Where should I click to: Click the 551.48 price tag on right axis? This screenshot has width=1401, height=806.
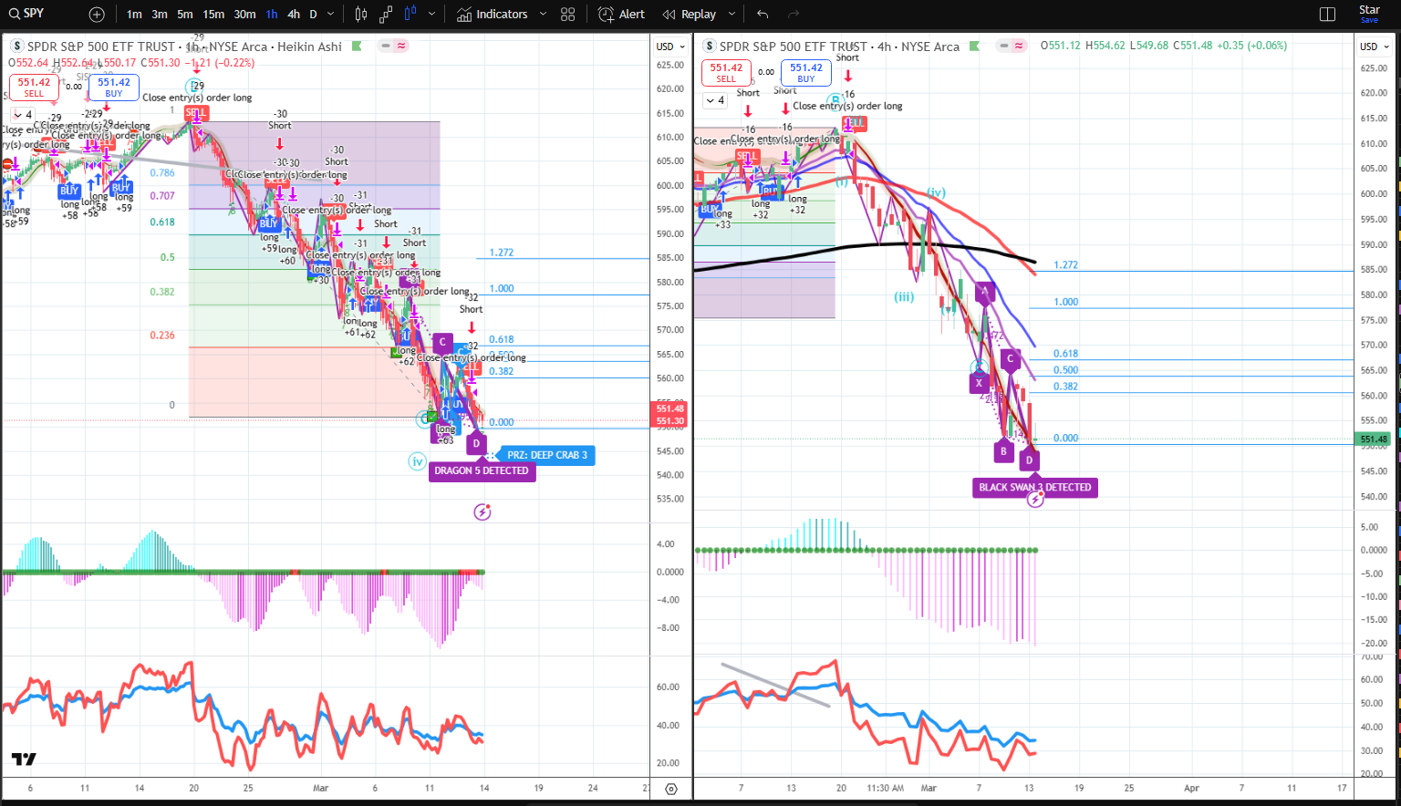pyautogui.click(x=1374, y=439)
